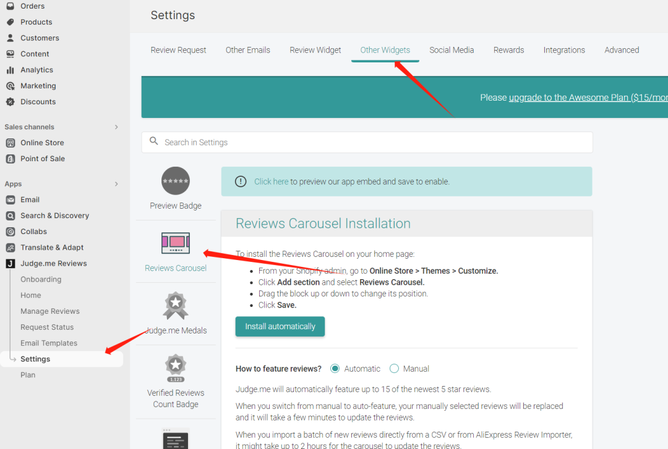Click the Orders inbox icon

tap(11, 6)
